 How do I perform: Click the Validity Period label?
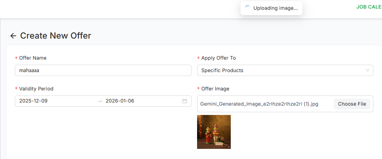pos(36,89)
